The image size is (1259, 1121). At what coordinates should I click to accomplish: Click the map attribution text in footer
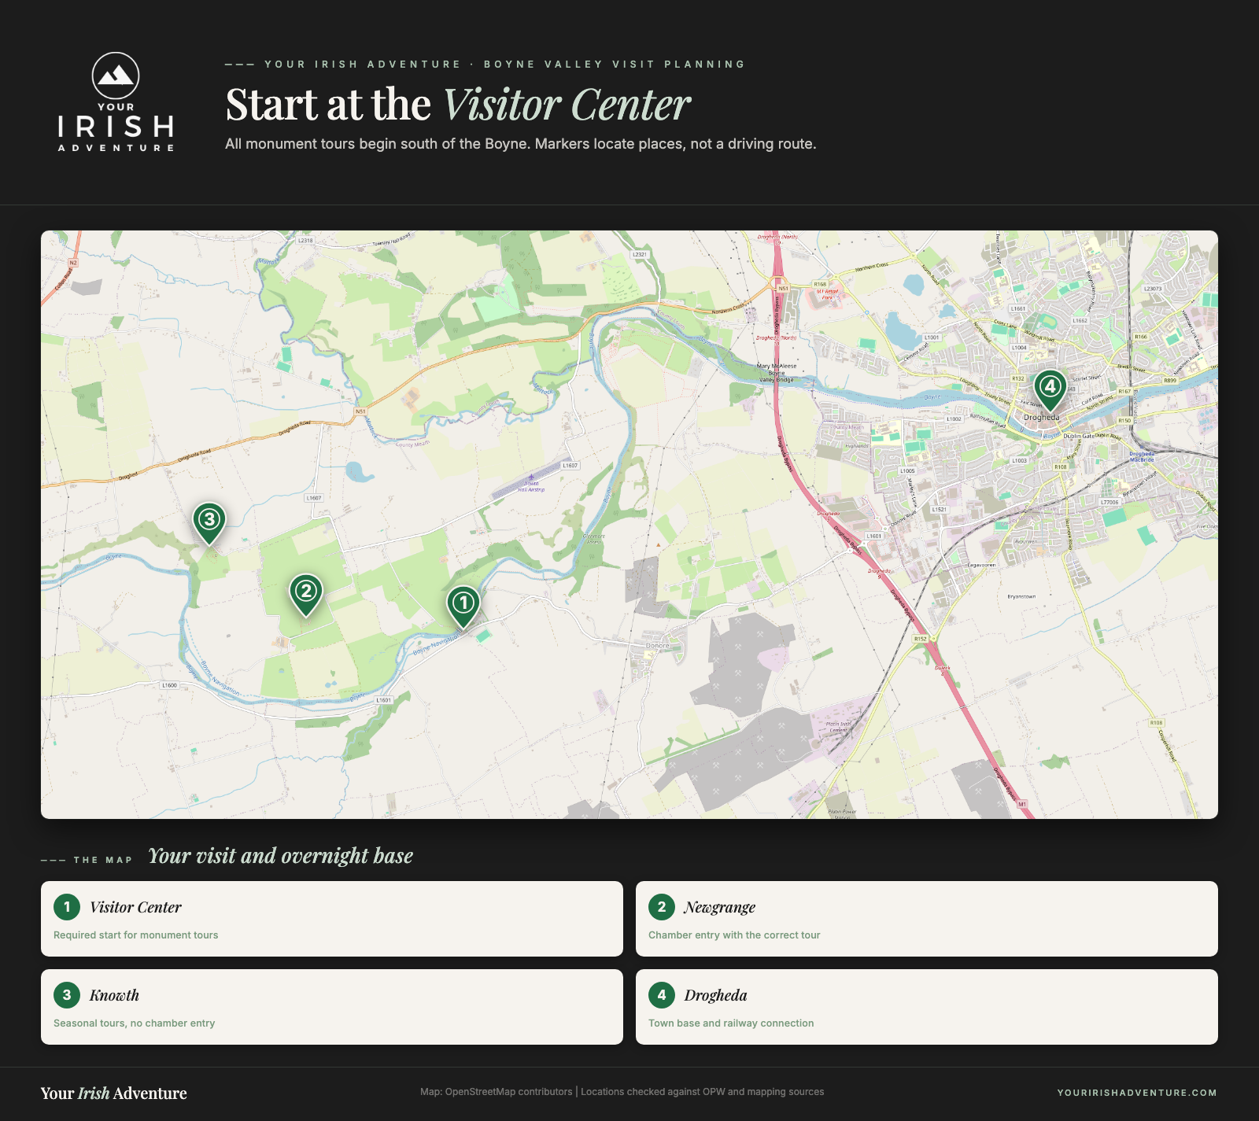[x=622, y=1092]
